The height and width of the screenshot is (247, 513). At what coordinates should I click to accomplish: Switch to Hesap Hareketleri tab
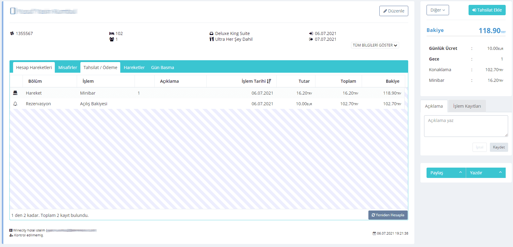point(34,68)
